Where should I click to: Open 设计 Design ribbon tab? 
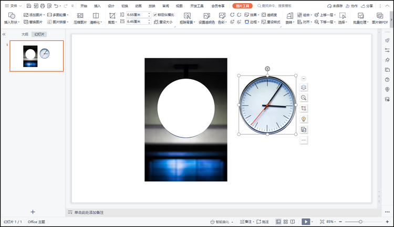(x=111, y=6)
